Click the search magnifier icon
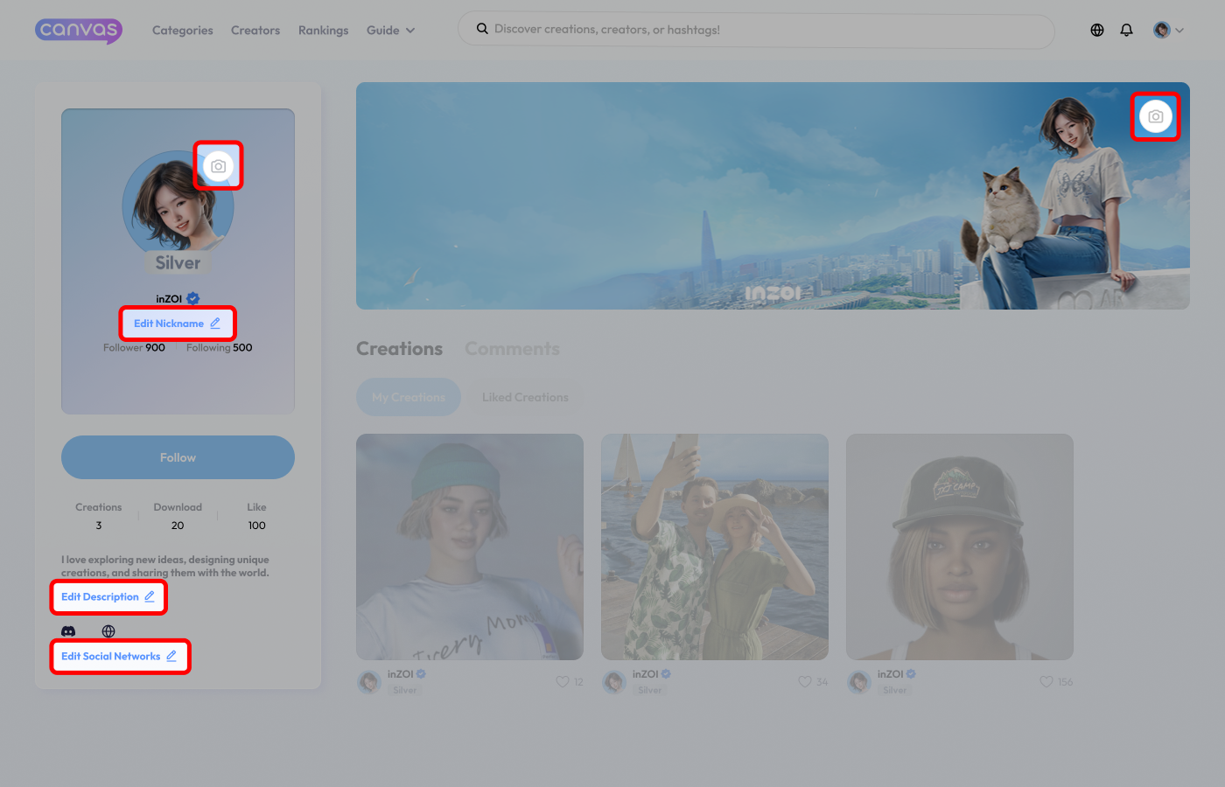This screenshot has height=787, width=1225. [x=482, y=28]
